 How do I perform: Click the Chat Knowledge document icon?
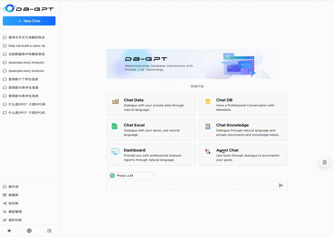pyautogui.click(x=208, y=126)
